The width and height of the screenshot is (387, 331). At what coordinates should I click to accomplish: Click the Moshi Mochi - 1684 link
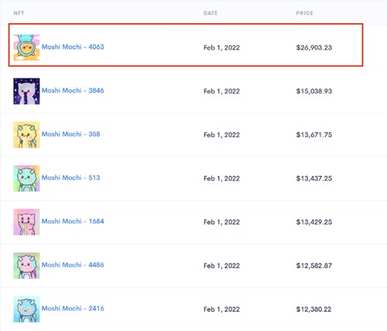[73, 222]
